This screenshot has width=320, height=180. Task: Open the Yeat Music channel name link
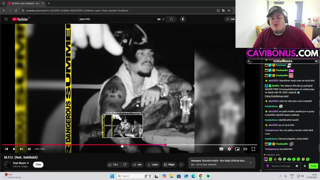[19, 163]
